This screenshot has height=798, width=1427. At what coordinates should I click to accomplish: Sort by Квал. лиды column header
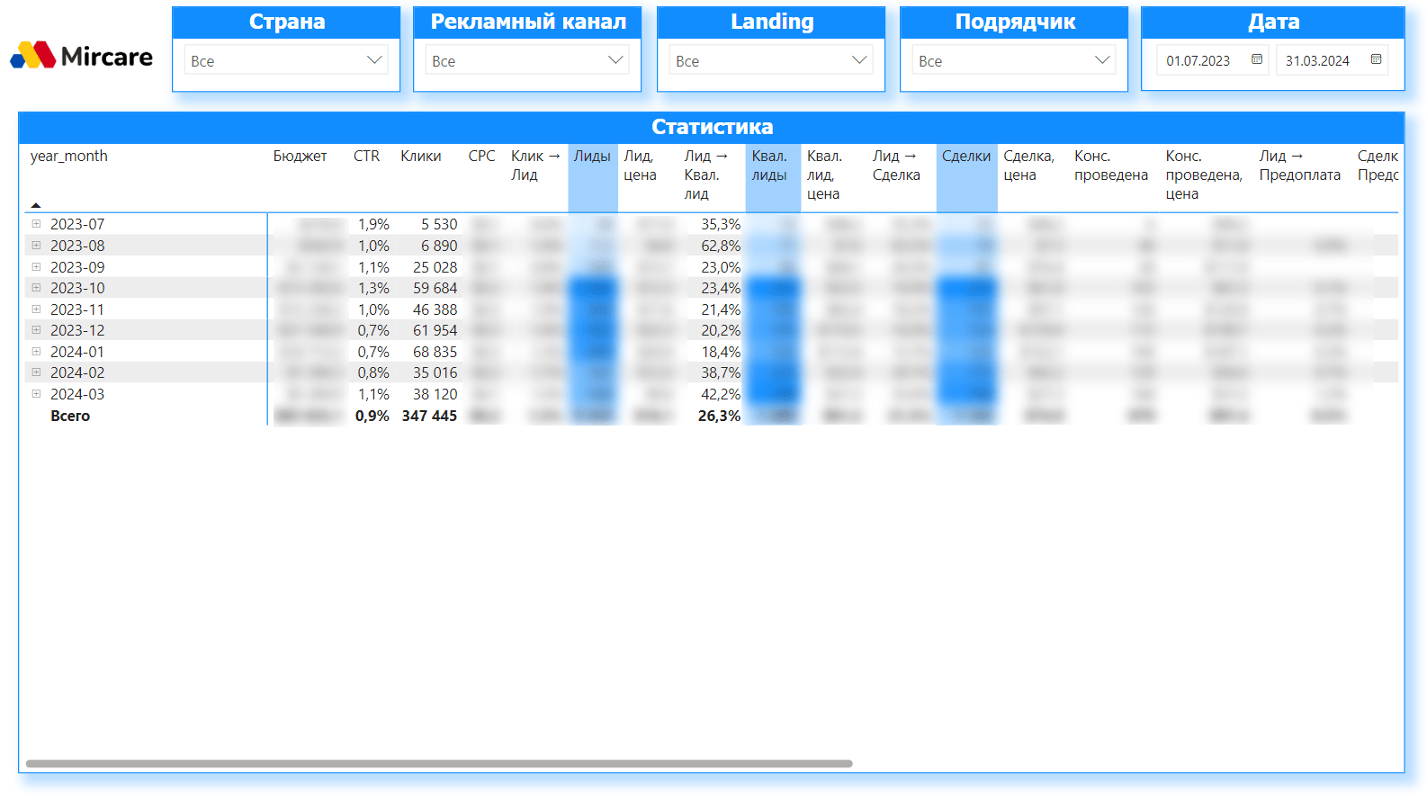[x=769, y=166]
